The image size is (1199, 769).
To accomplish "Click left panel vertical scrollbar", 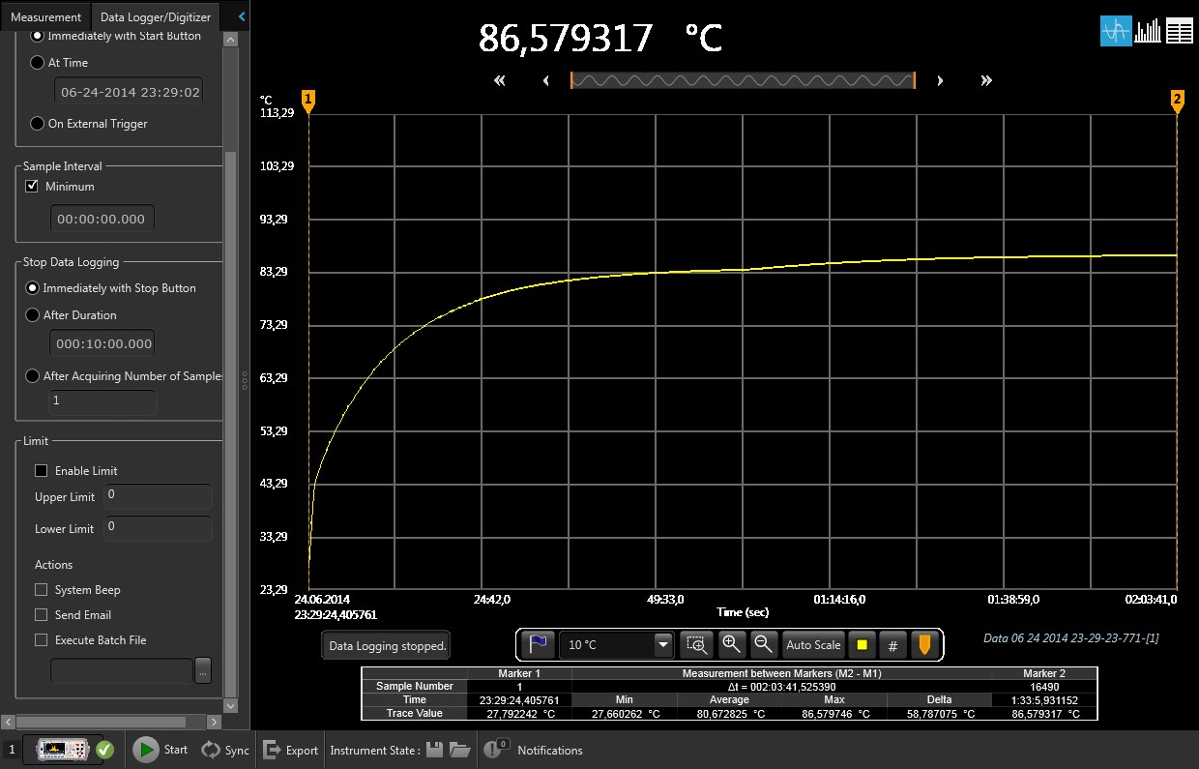I will (230, 423).
